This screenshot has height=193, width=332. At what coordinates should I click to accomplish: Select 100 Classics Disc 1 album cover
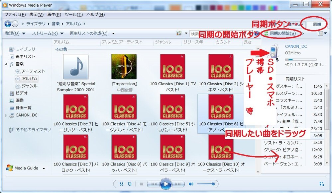coord(172,67)
